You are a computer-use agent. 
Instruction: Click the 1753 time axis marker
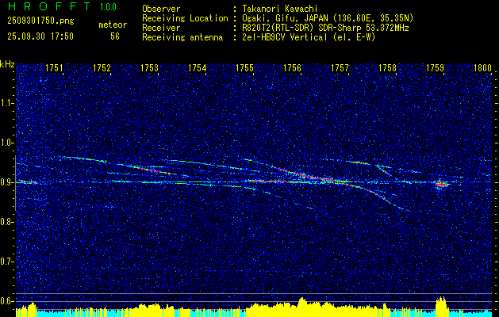point(150,68)
